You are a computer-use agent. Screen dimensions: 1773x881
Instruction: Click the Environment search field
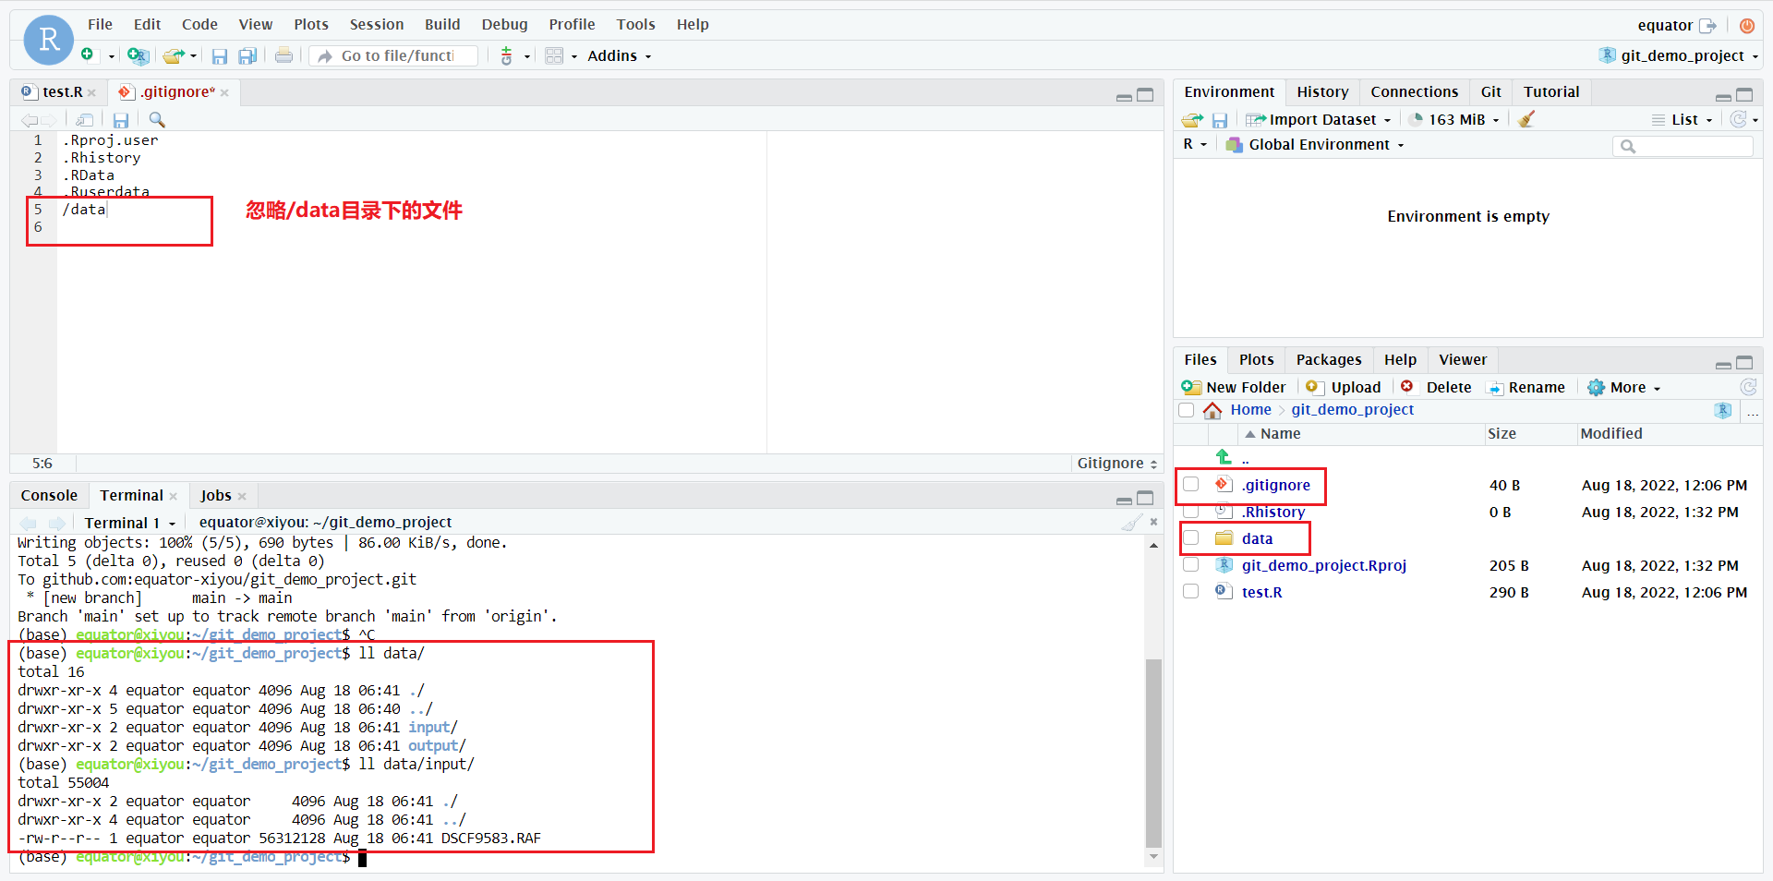click(1683, 146)
